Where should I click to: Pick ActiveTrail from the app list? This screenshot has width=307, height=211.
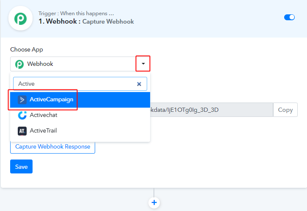[x=80, y=131]
